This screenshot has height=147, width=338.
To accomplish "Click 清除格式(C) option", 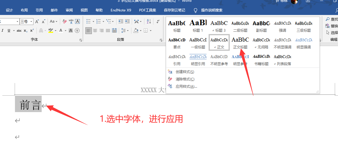I will point(185,79).
